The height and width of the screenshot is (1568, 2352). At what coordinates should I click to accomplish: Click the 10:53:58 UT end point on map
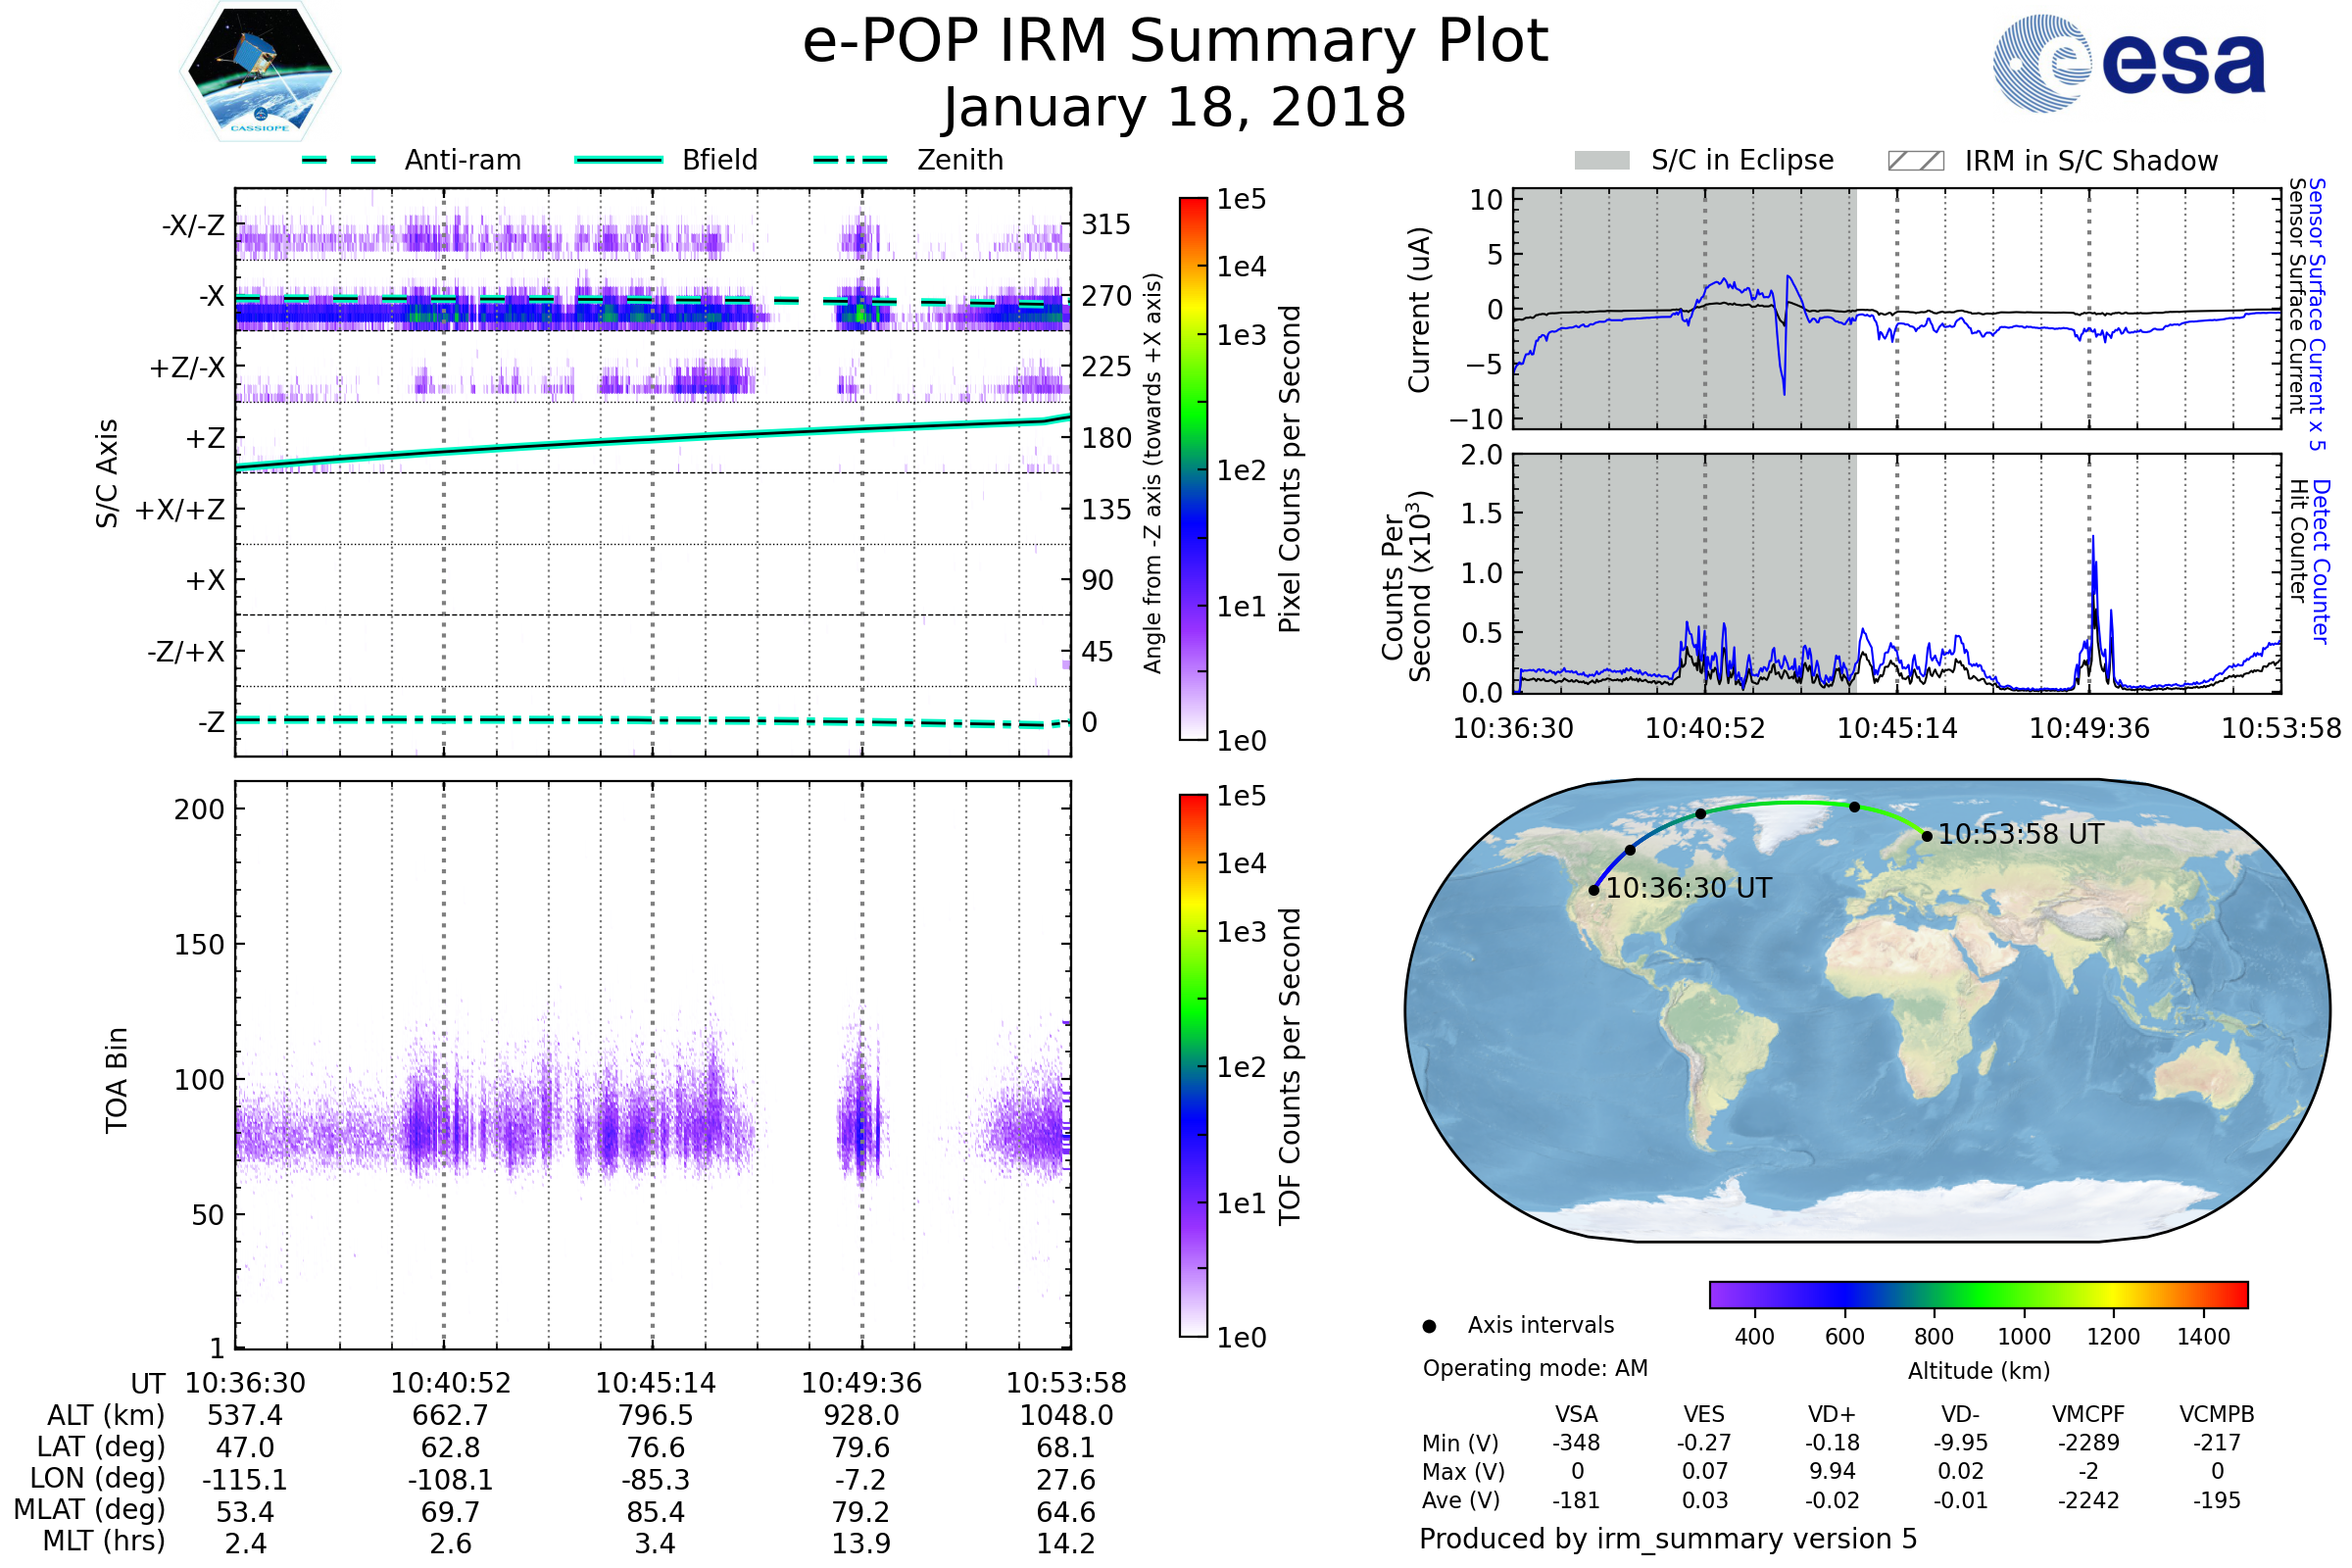(x=1927, y=836)
